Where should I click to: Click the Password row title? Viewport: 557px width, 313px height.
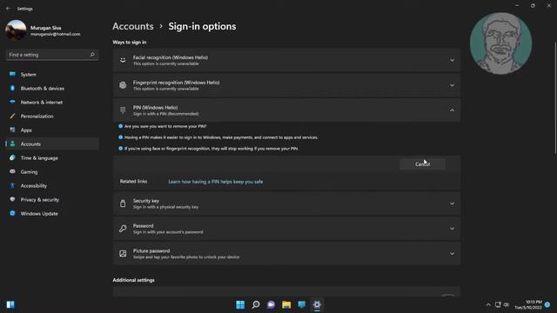pyautogui.click(x=143, y=226)
